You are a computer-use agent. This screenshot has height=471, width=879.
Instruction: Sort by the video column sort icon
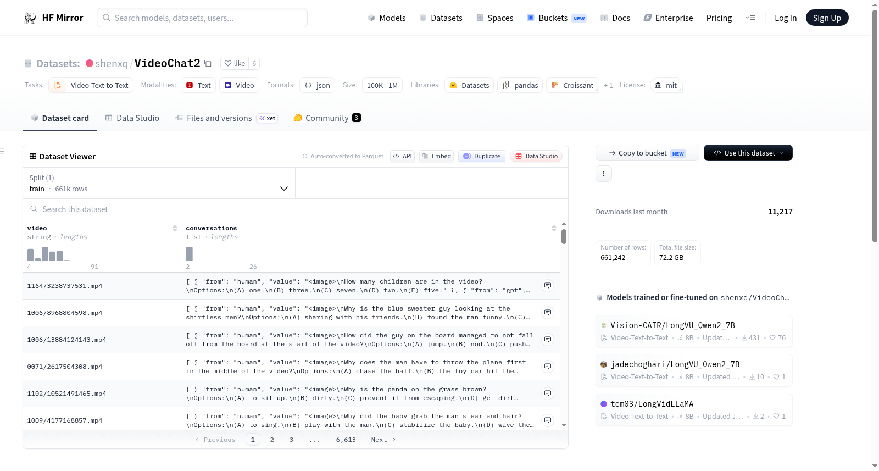click(175, 228)
